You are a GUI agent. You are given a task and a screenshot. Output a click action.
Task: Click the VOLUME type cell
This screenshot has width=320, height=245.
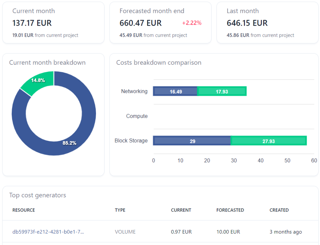[125, 232]
